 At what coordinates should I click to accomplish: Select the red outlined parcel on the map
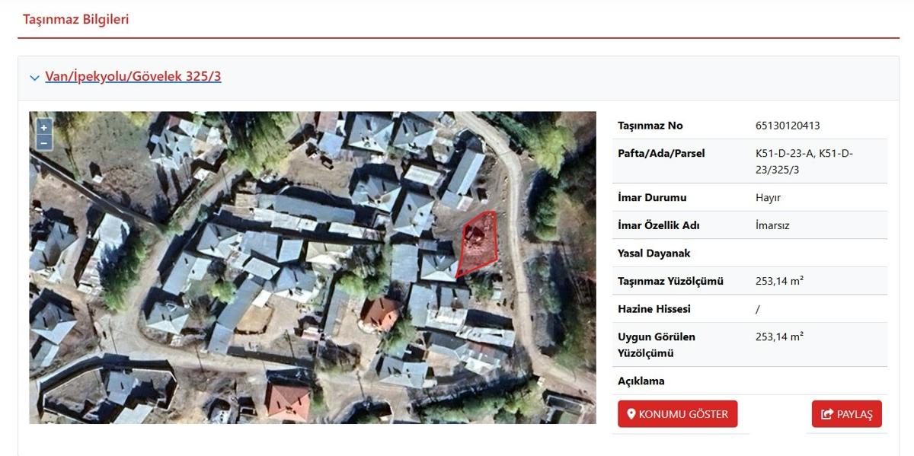pos(477,244)
